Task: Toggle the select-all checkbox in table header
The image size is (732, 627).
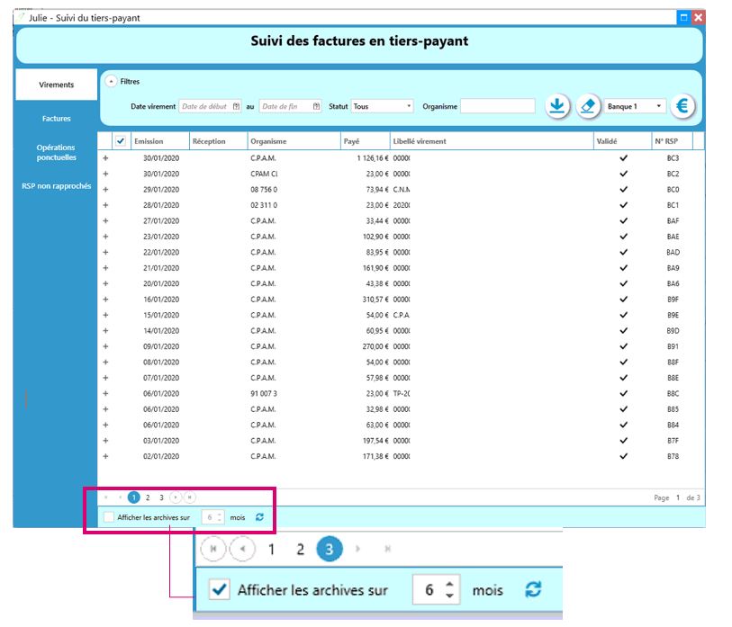Action: pos(121,141)
